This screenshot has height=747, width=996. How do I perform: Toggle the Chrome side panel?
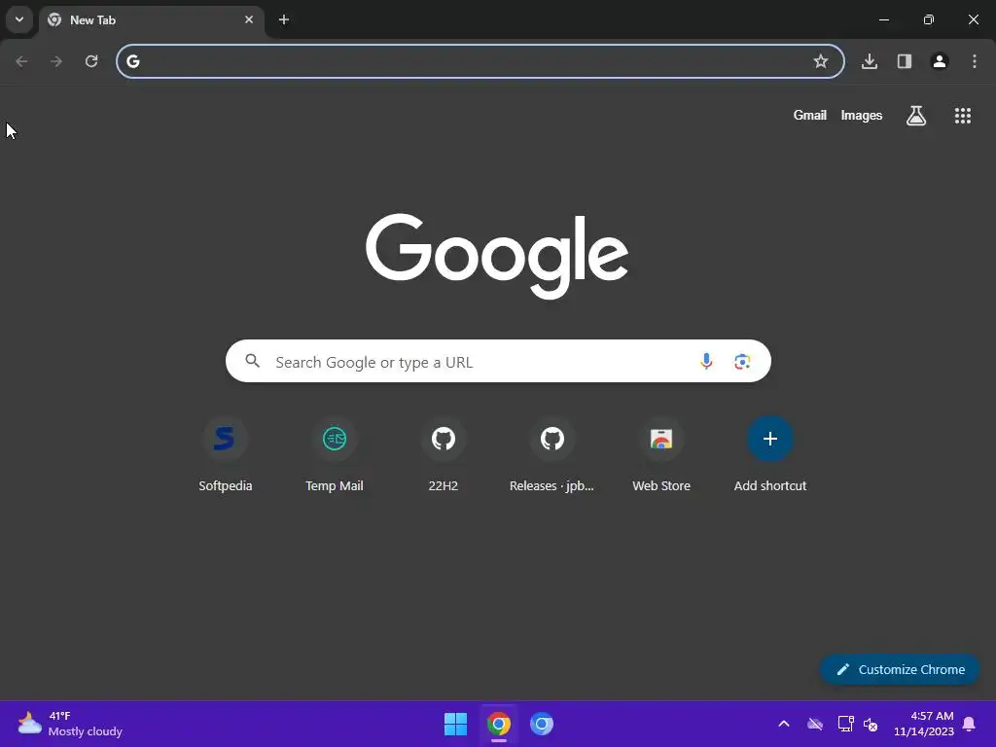pyautogui.click(x=905, y=61)
